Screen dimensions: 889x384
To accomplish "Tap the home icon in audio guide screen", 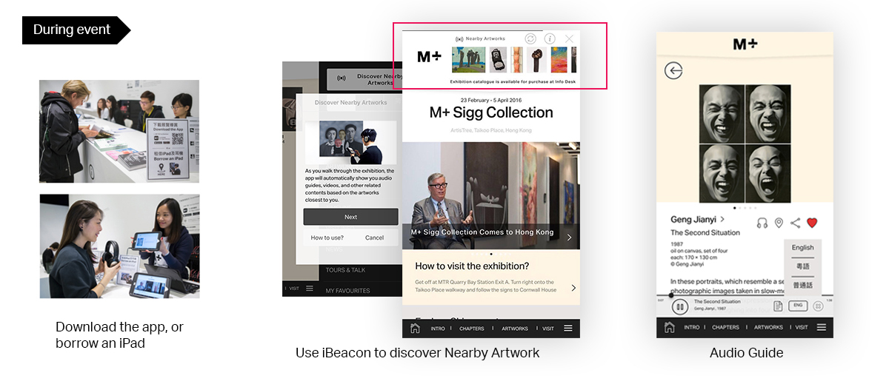I will 670,327.
